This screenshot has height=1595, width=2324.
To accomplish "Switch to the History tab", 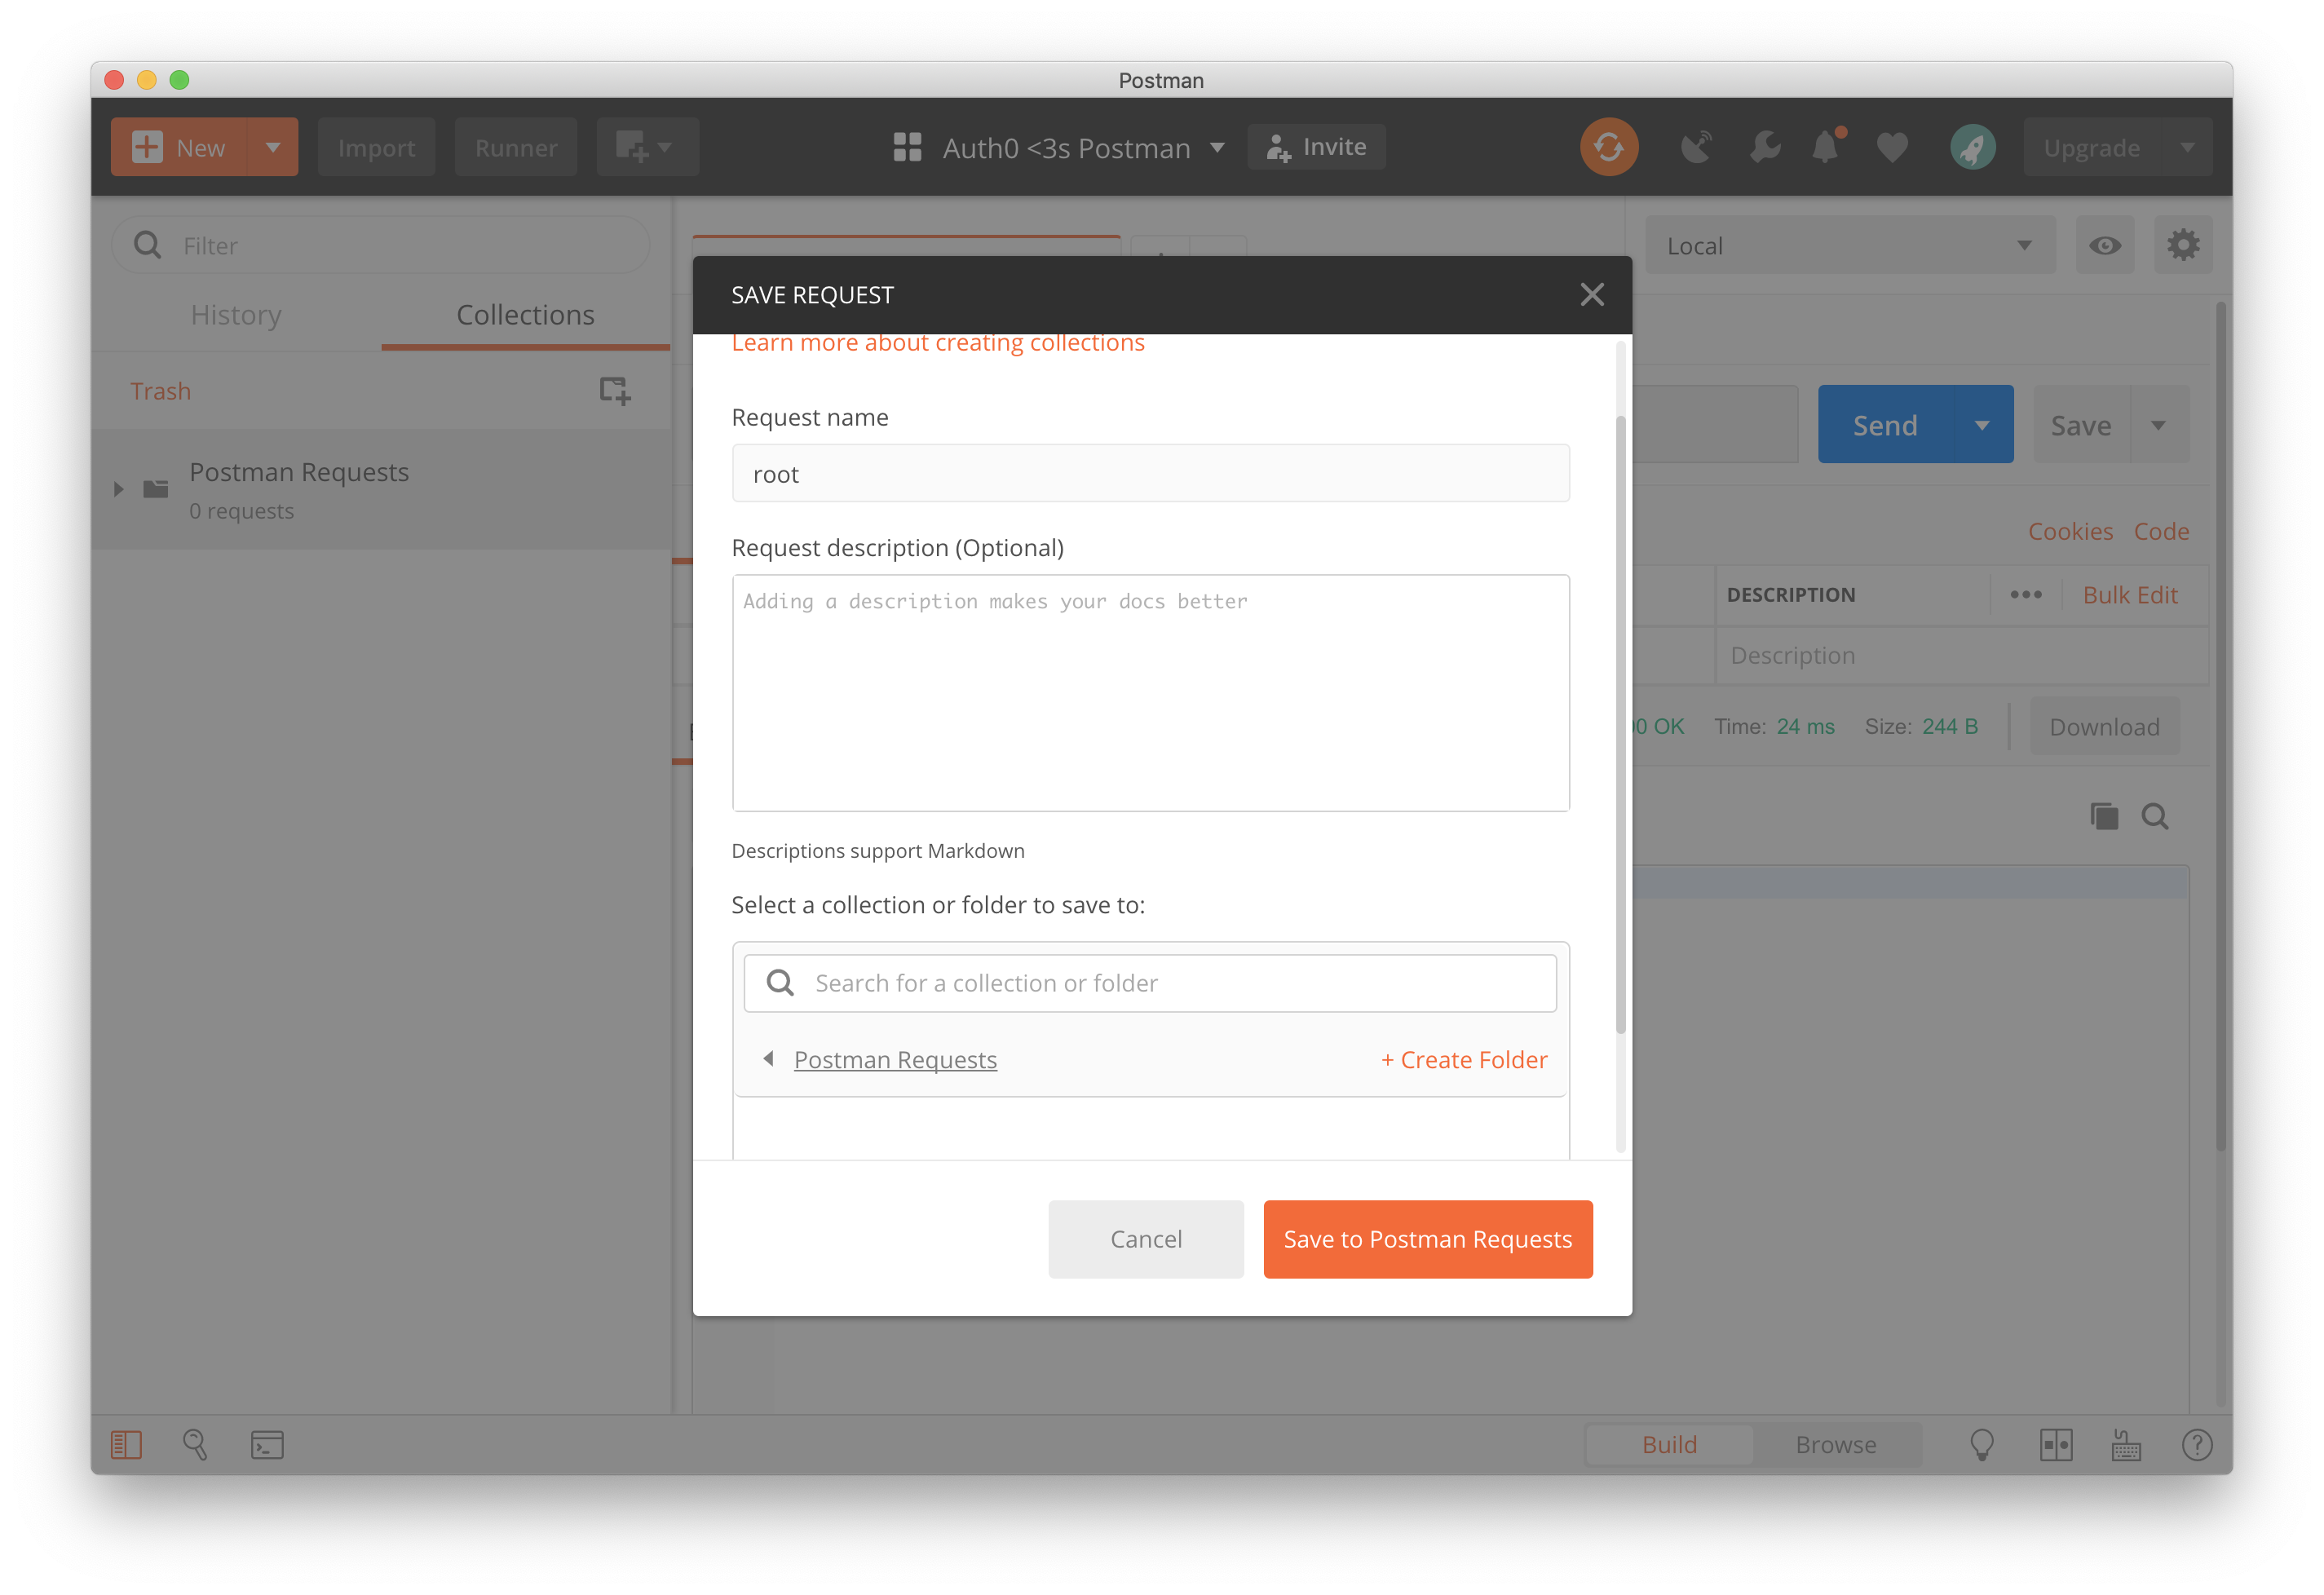I will pyautogui.click(x=236, y=315).
